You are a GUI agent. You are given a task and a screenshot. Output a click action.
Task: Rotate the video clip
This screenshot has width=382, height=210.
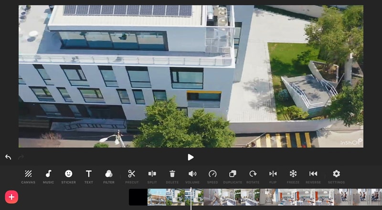pos(253,177)
